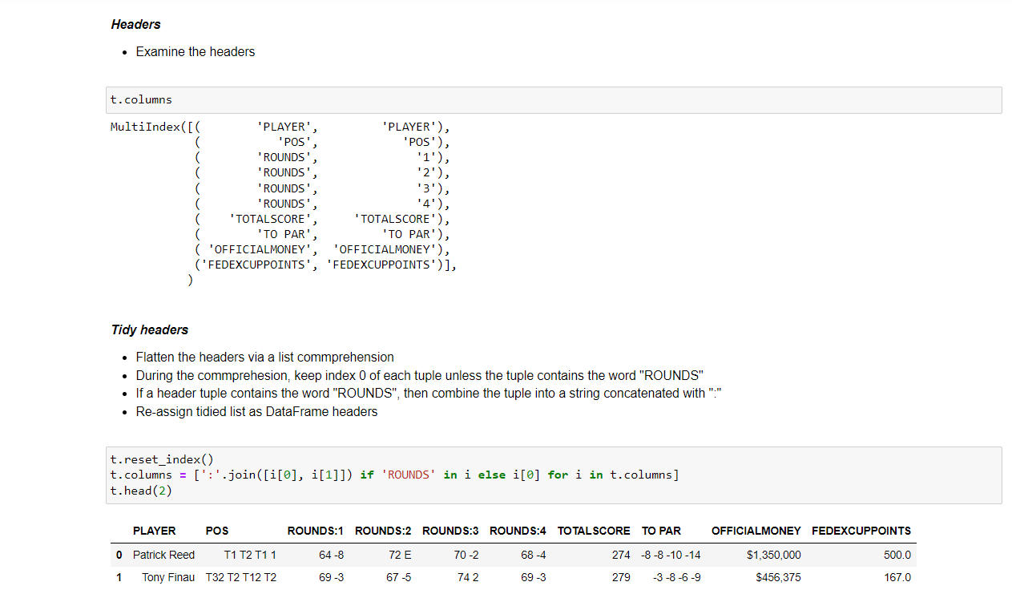Click the 'Flatten the headers via a list' bullet
1012x598 pixels.
265,358
